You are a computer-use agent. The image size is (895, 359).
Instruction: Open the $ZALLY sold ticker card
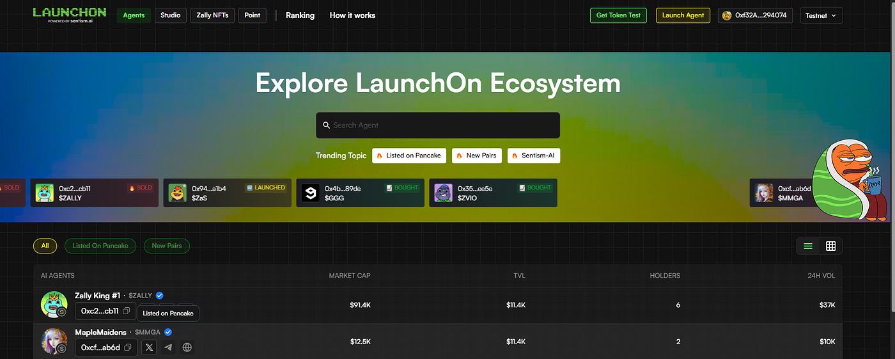click(94, 193)
